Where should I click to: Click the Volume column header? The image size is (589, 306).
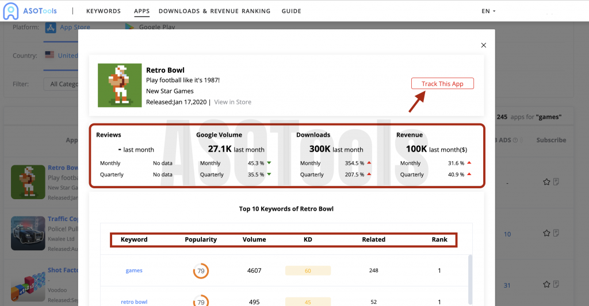point(254,239)
